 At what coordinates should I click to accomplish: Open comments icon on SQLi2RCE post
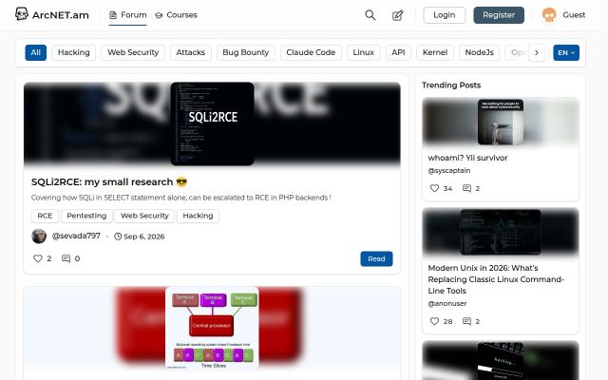point(66,258)
